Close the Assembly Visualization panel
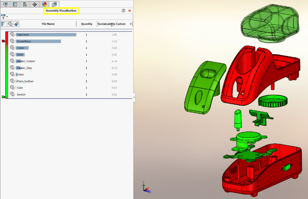The image size is (308, 199). (129, 11)
